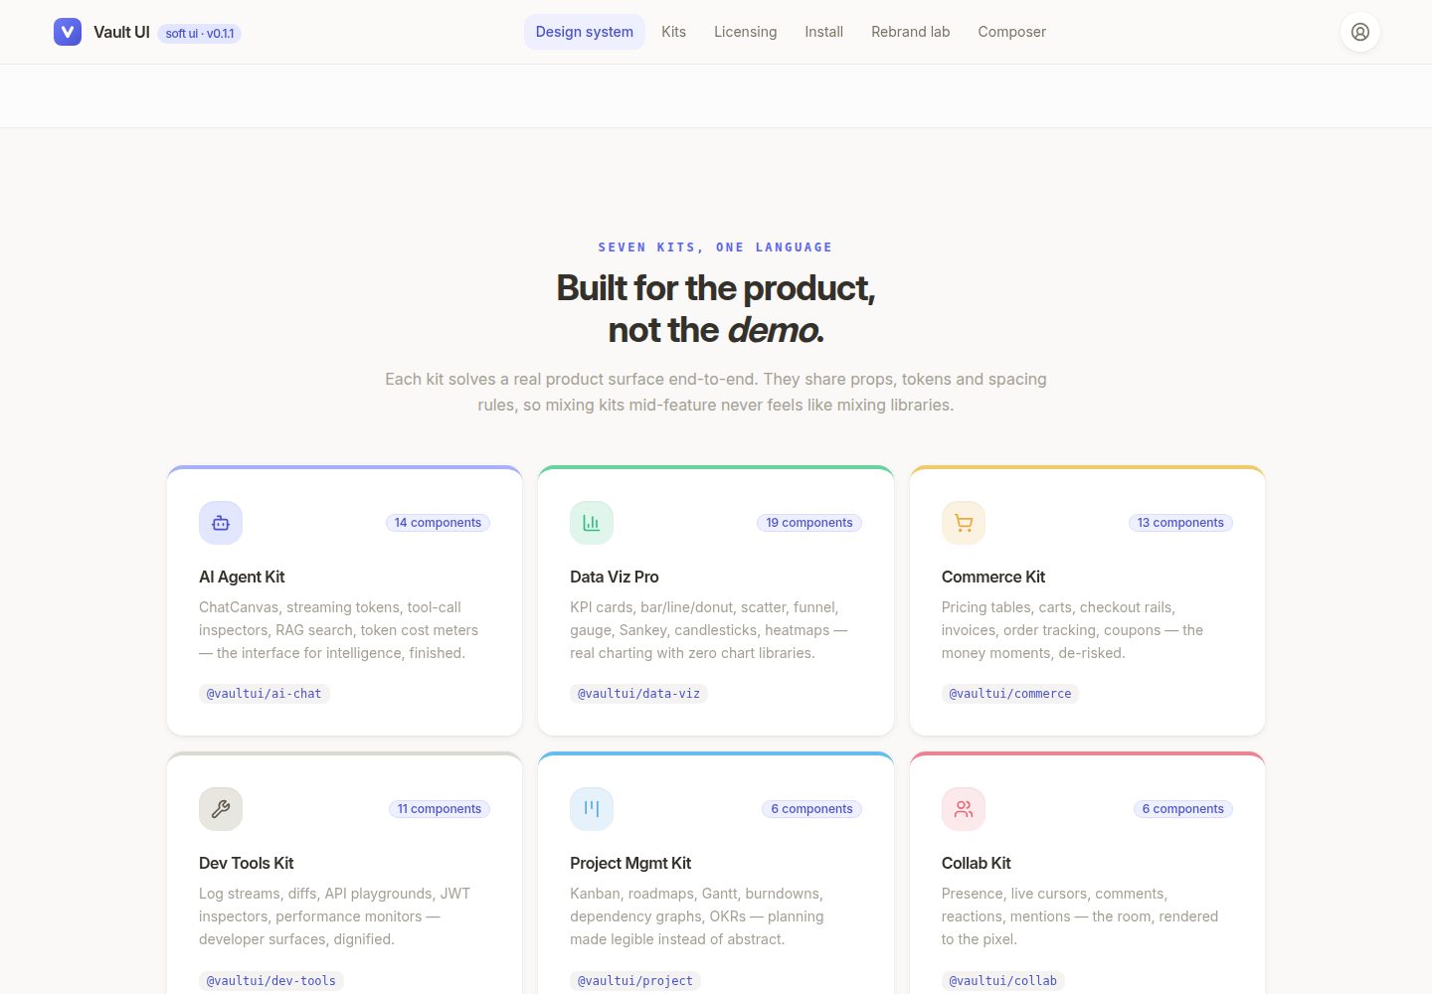Click the Dev Tools Kit wrench icon
Viewport: 1432px width, 994px height.
point(221,809)
